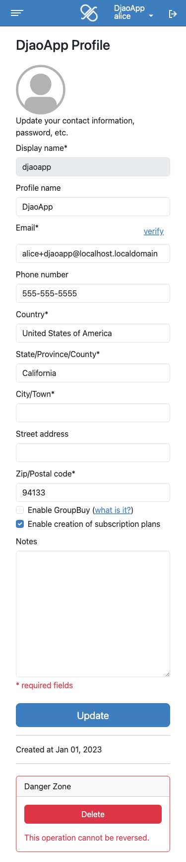Click the DjaoApp logo icon
Viewport: 186px width, 862px height.
[89, 13]
